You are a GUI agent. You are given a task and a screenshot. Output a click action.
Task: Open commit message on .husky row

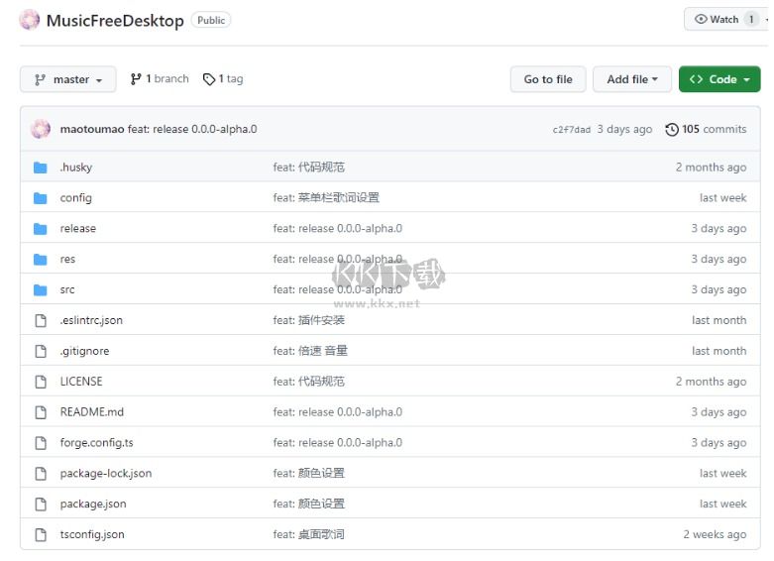click(309, 168)
